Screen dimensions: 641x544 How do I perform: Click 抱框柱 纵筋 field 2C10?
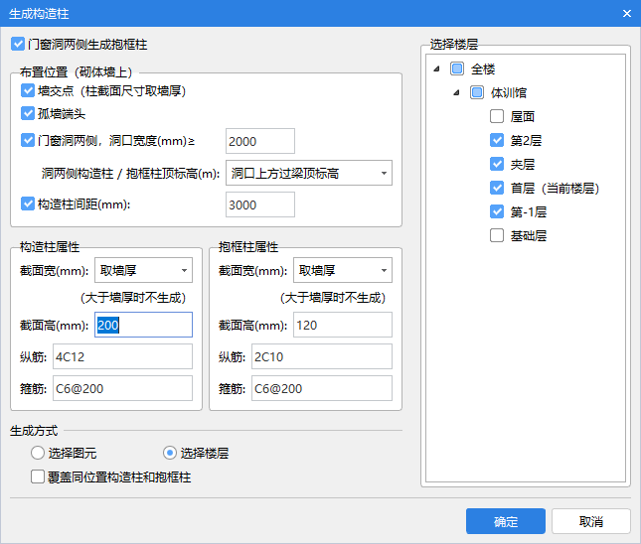tap(322, 356)
